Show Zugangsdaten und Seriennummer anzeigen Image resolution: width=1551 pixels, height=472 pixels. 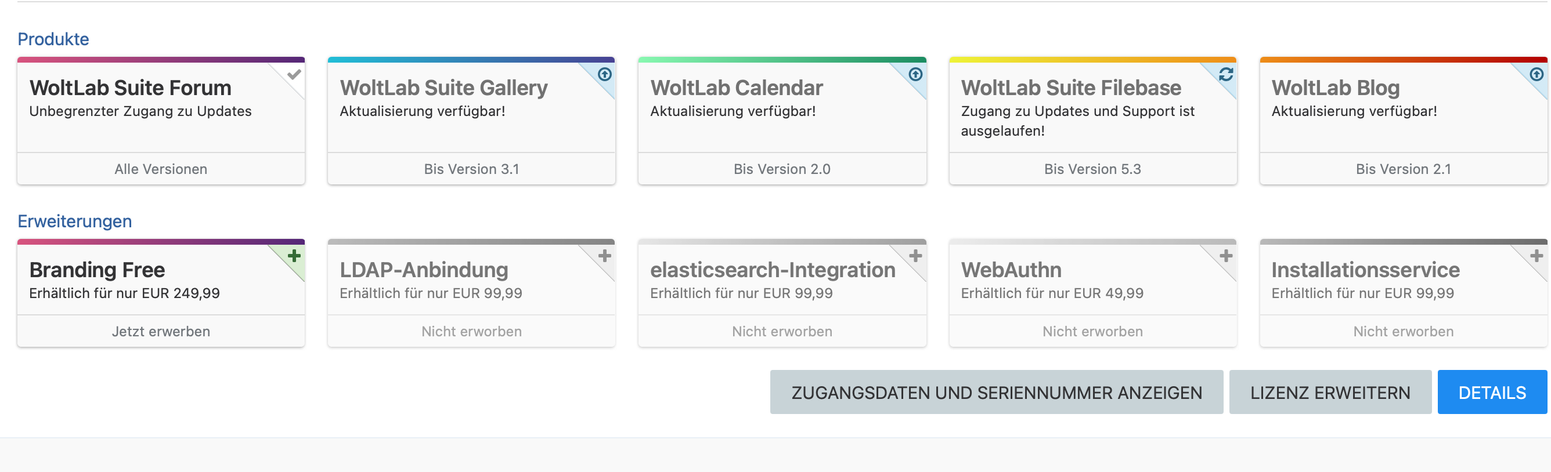pyautogui.click(x=996, y=393)
